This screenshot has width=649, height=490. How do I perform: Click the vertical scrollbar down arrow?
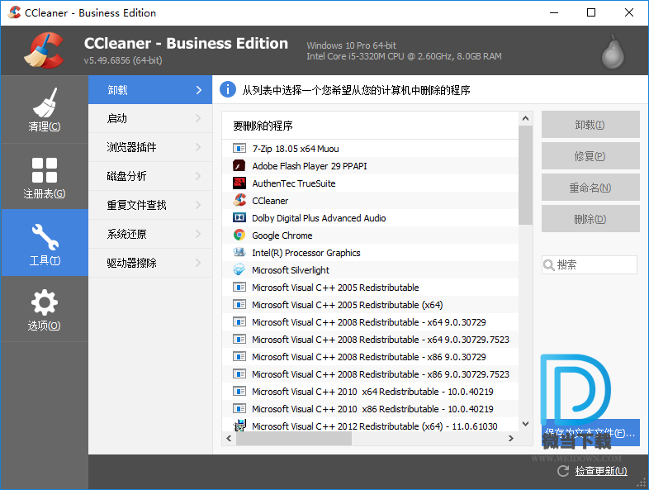click(526, 424)
